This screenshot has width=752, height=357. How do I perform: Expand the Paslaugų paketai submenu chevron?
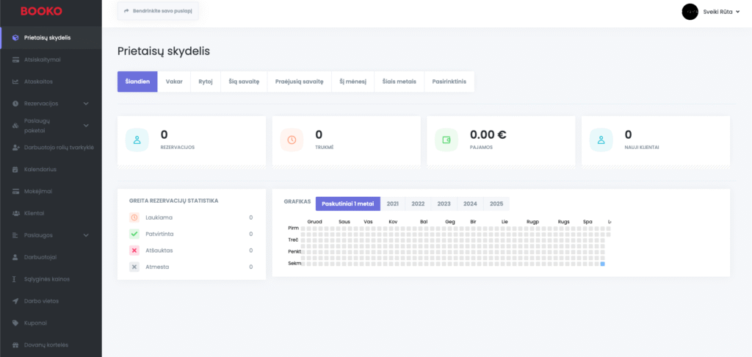point(86,126)
